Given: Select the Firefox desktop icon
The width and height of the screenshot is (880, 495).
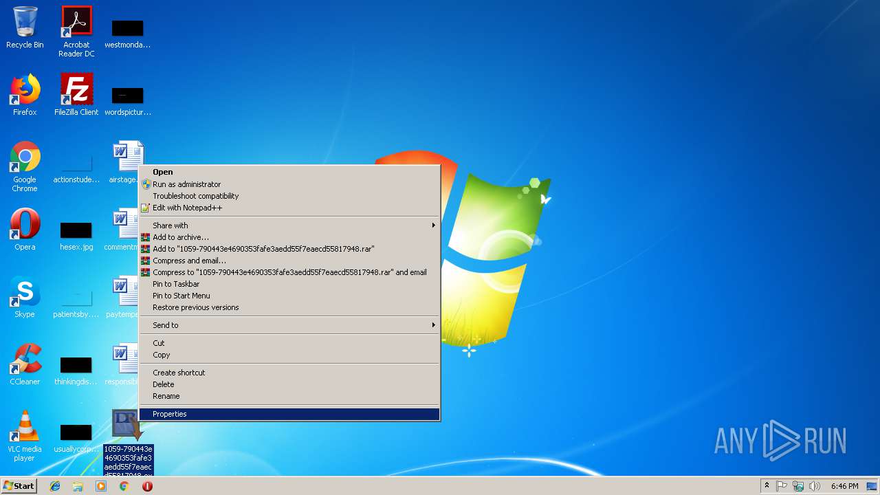Looking at the screenshot, I should point(25,95).
